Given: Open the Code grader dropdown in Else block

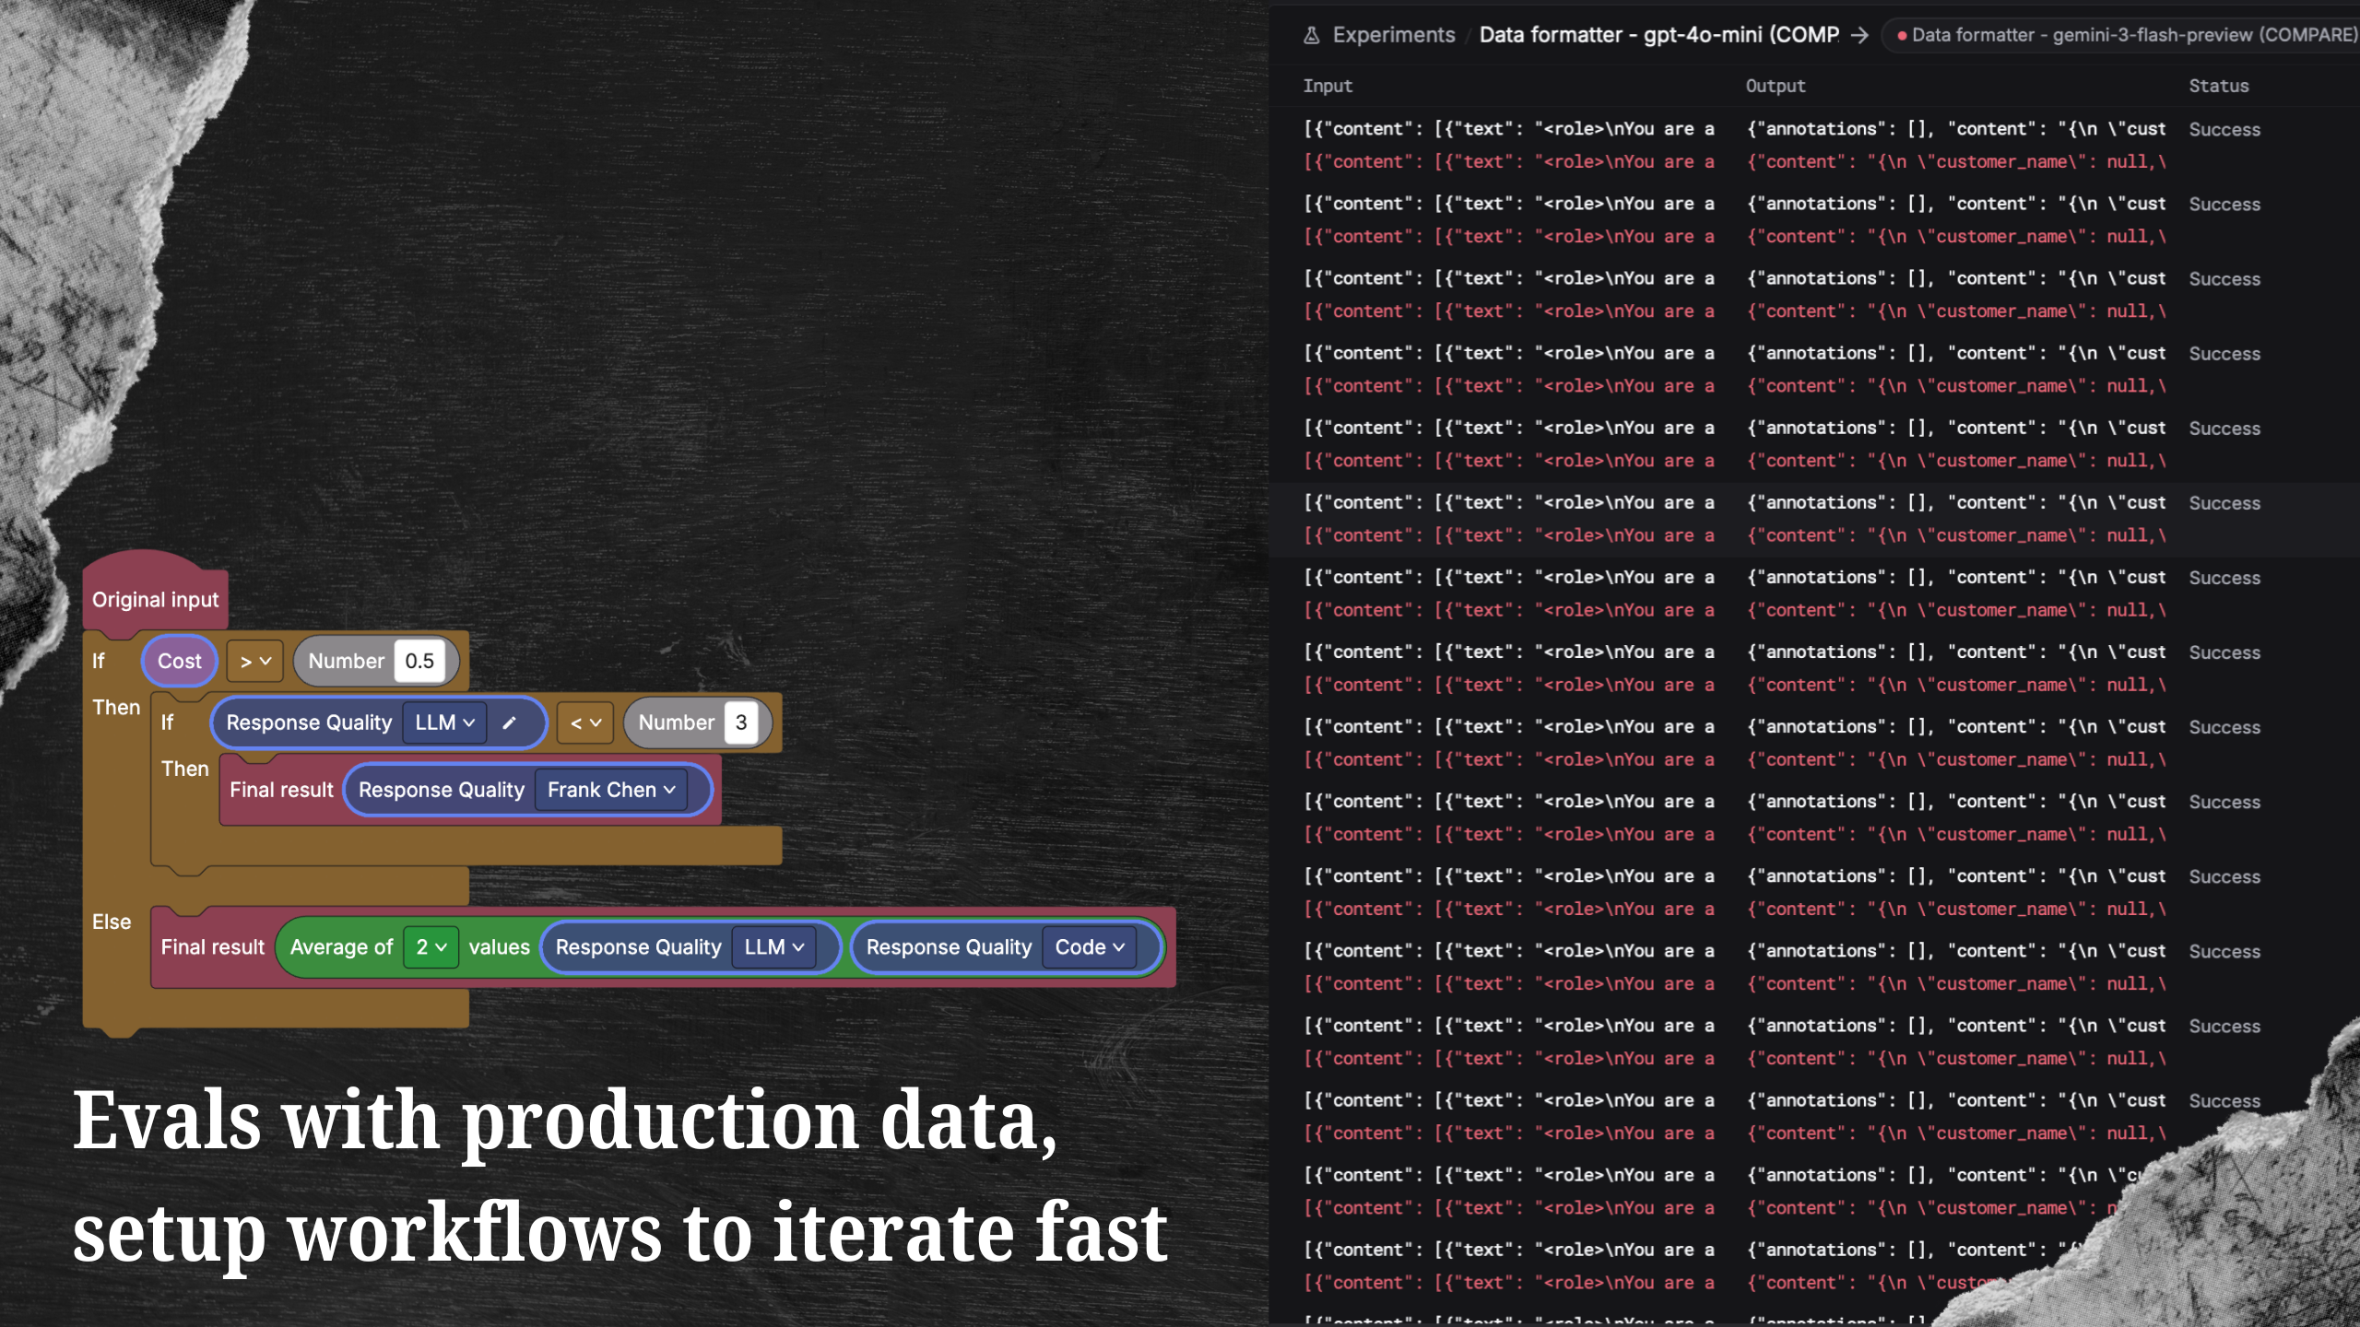Looking at the screenshot, I should pos(1090,946).
